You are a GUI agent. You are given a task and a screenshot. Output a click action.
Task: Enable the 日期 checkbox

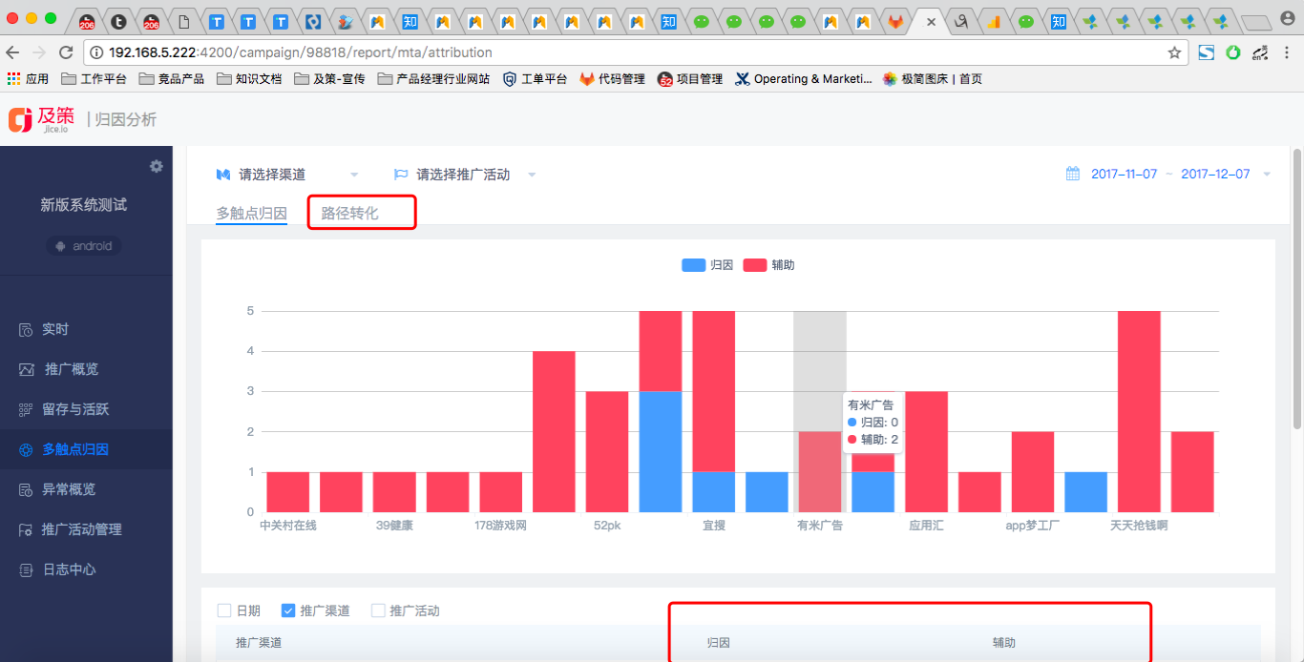(x=224, y=610)
